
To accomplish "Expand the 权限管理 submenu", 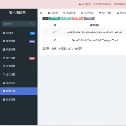I will click(x=19, y=50).
